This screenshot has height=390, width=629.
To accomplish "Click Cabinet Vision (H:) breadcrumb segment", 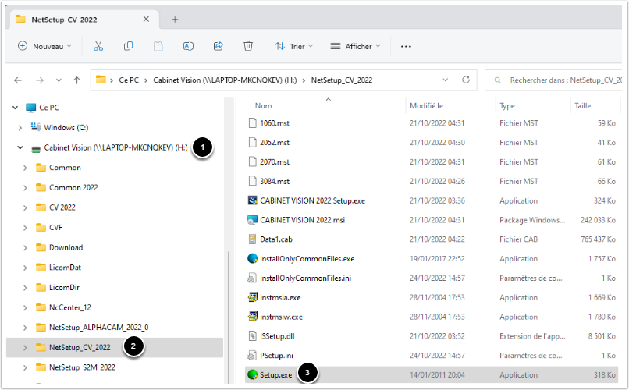I will pos(225,80).
